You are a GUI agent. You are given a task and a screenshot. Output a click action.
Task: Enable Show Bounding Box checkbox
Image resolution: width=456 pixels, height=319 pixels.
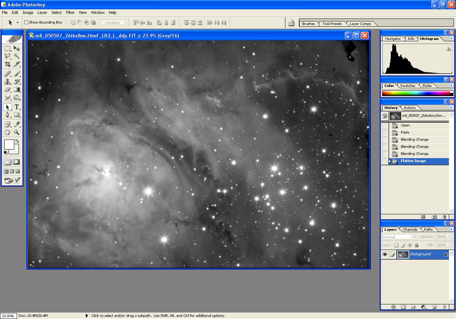tap(26, 22)
